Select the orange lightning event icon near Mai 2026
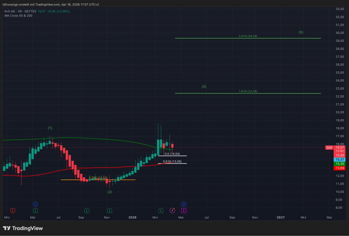 (x=172, y=210)
